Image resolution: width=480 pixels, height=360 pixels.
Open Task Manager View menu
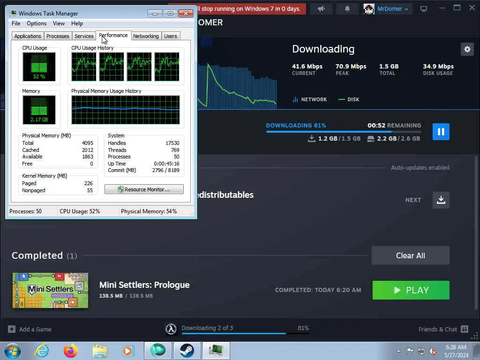pos(59,23)
